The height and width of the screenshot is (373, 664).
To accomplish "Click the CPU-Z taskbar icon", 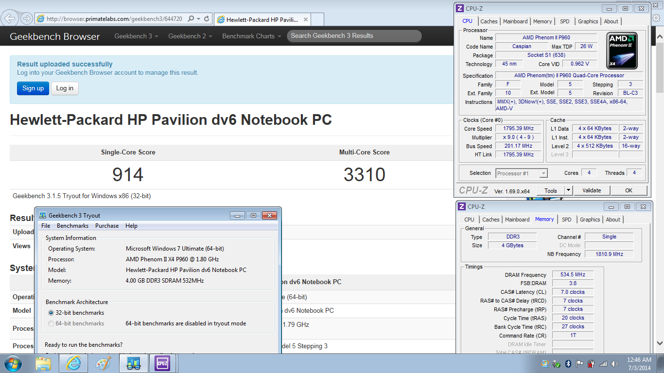I will 162,363.
